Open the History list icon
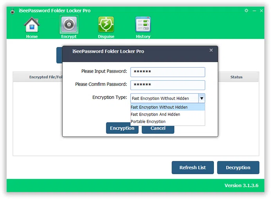This screenshot has width=271, height=199. click(143, 24)
